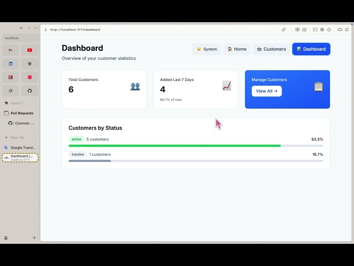The image size is (354, 266).
Task: Open the terminal console icon in the toolbar
Action: [315, 29]
